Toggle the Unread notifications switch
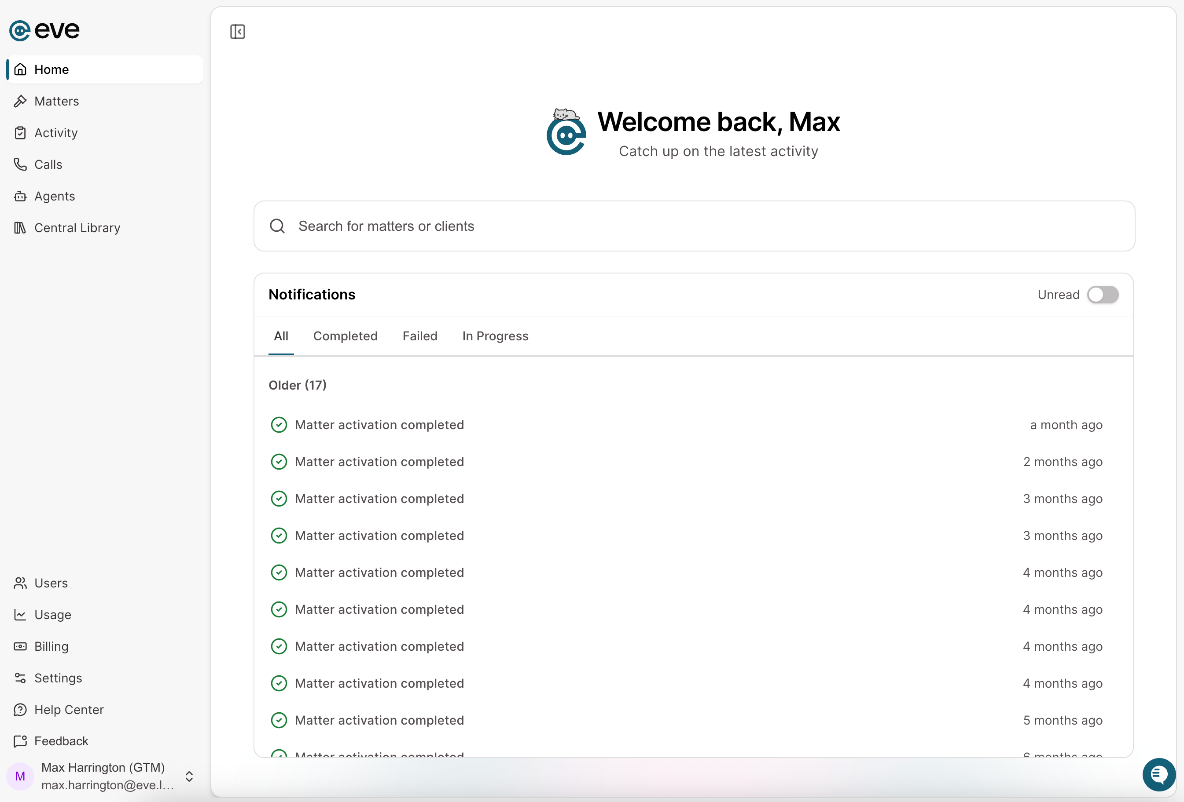Image resolution: width=1184 pixels, height=802 pixels. [x=1103, y=295]
